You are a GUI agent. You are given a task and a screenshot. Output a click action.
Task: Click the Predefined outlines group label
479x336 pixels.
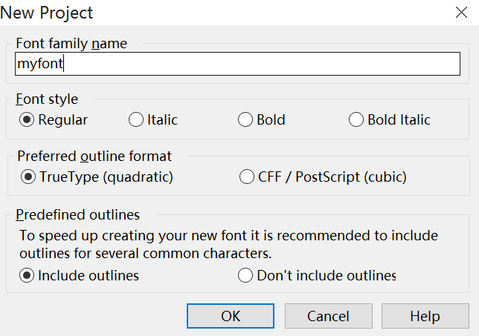point(77,215)
